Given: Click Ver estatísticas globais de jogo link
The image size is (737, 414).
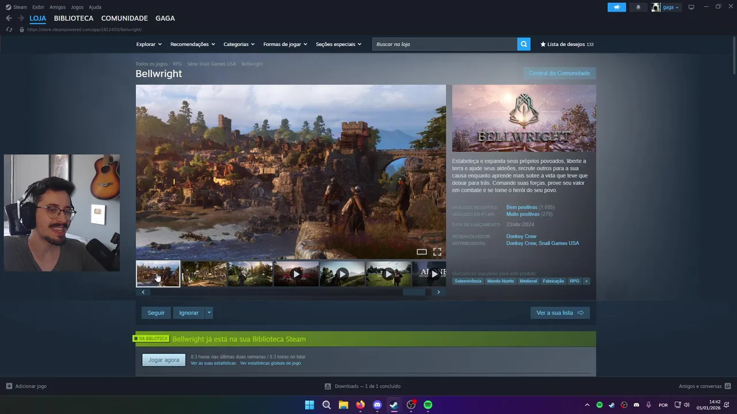Looking at the screenshot, I should (270, 363).
